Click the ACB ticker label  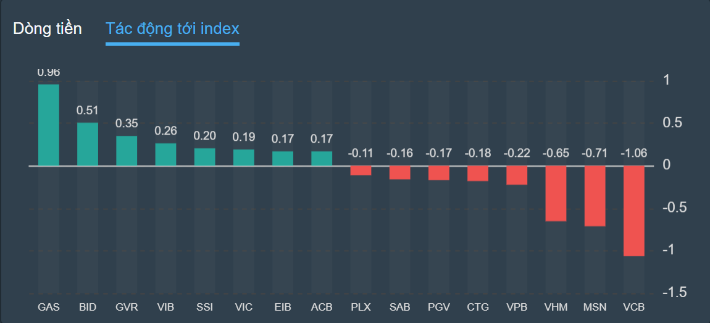(322, 307)
